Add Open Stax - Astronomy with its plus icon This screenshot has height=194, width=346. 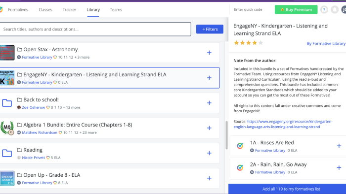pos(209,53)
